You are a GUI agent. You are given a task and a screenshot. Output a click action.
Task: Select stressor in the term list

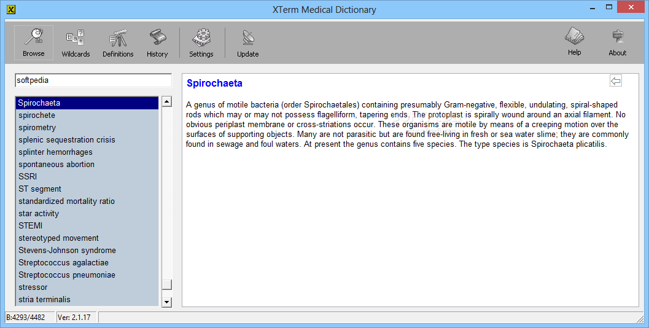click(x=87, y=287)
